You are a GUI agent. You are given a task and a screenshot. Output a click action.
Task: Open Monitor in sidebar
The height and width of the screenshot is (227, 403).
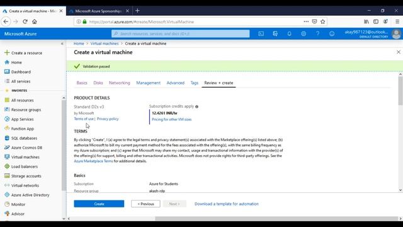tap(15, 204)
